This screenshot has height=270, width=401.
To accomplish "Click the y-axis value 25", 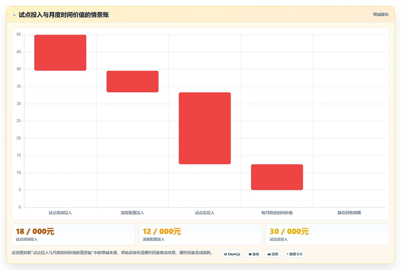I will click(19, 121).
